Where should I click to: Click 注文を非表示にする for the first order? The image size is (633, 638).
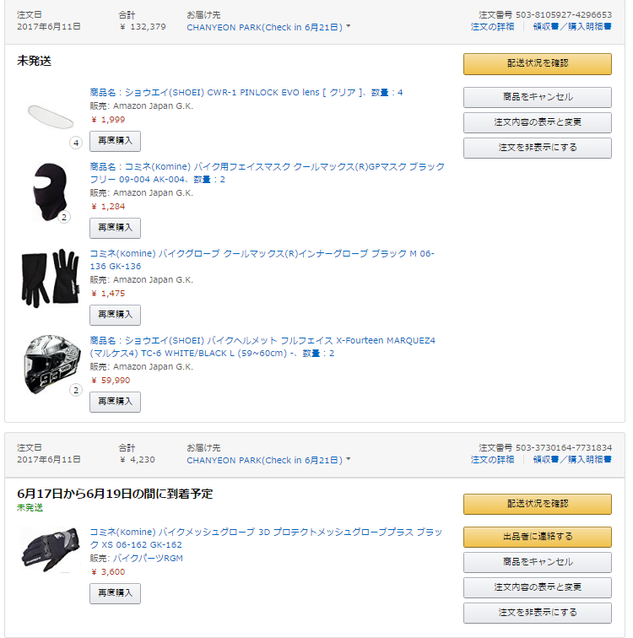537,149
